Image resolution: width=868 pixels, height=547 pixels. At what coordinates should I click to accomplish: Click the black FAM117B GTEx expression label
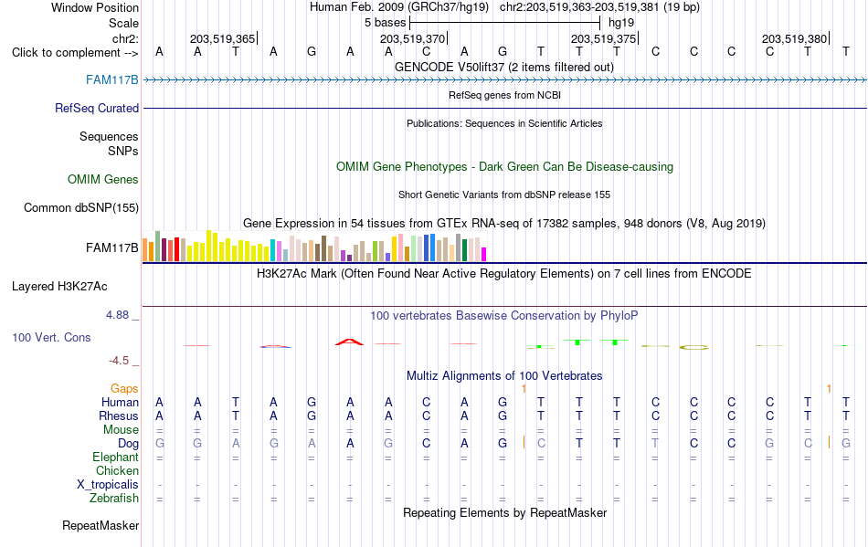(x=111, y=247)
